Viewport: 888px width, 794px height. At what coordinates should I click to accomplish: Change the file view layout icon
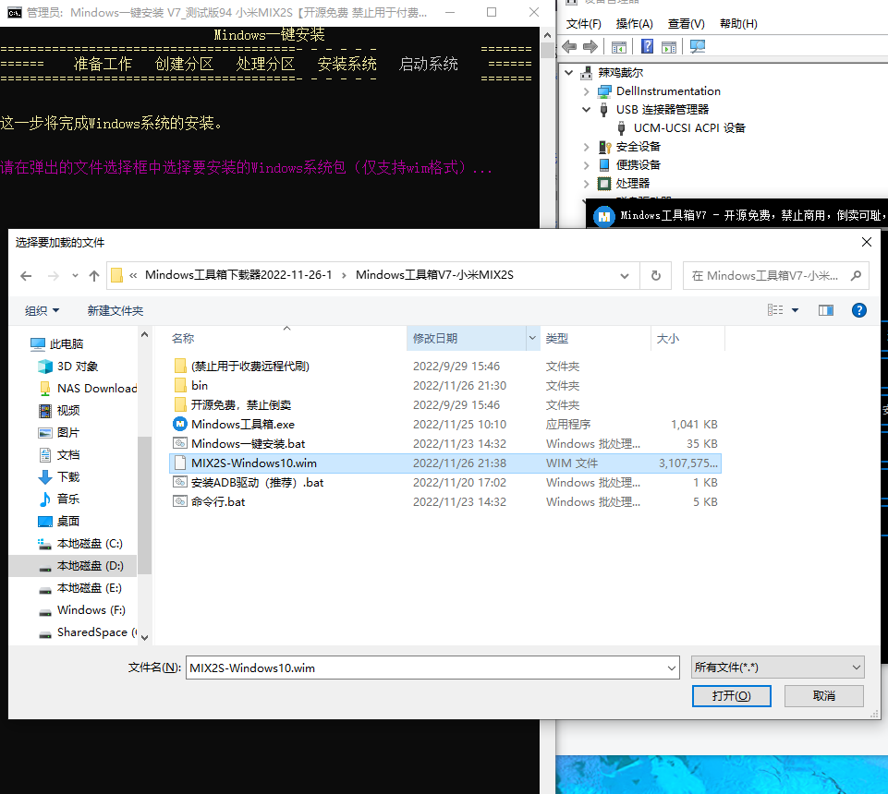(x=775, y=310)
